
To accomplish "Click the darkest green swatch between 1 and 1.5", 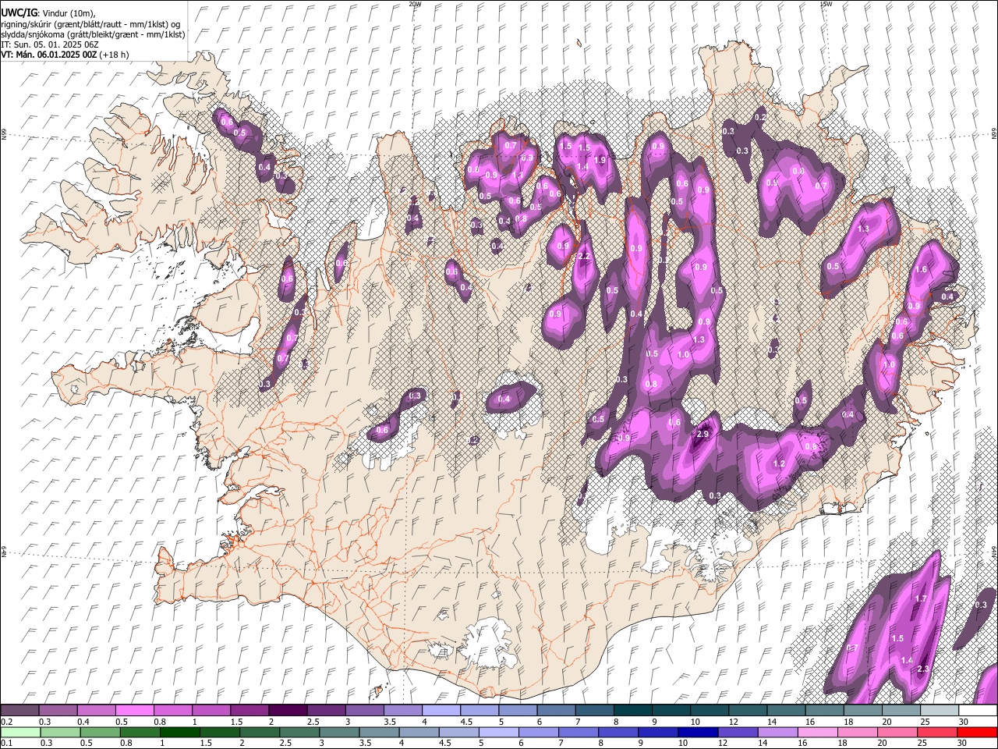I will pyautogui.click(x=179, y=732).
